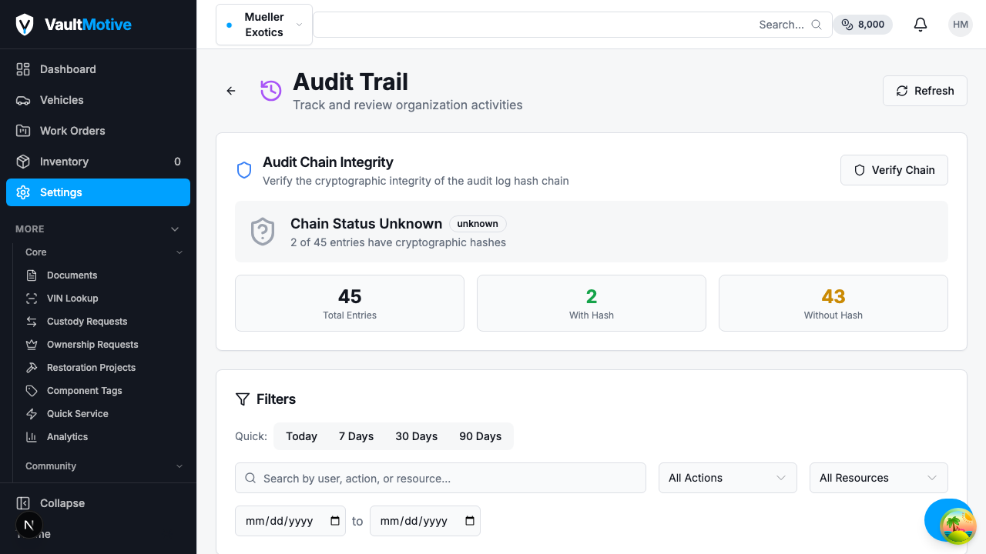986x554 pixels.
Task: Click the VIN Lookup scan icon
Action: click(x=32, y=299)
